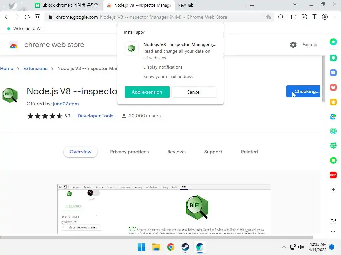Click the NiM extension screenshot preview
The width and height of the screenshot is (341, 255).
(164, 209)
